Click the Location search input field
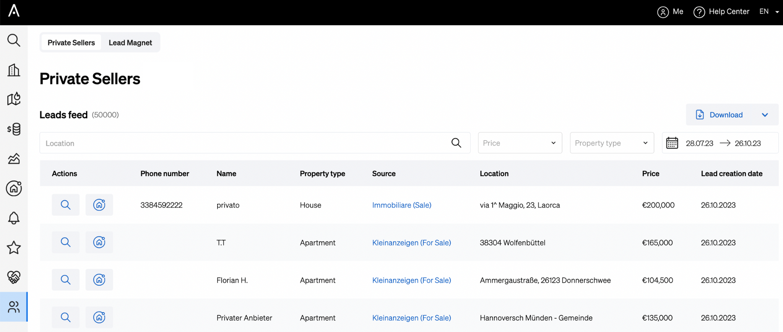 click(x=245, y=143)
